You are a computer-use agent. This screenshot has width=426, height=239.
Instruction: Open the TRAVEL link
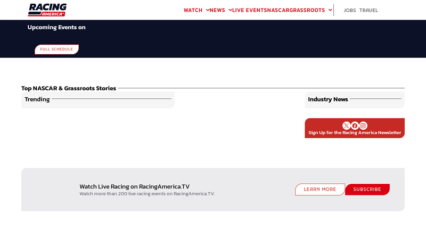tap(368, 10)
